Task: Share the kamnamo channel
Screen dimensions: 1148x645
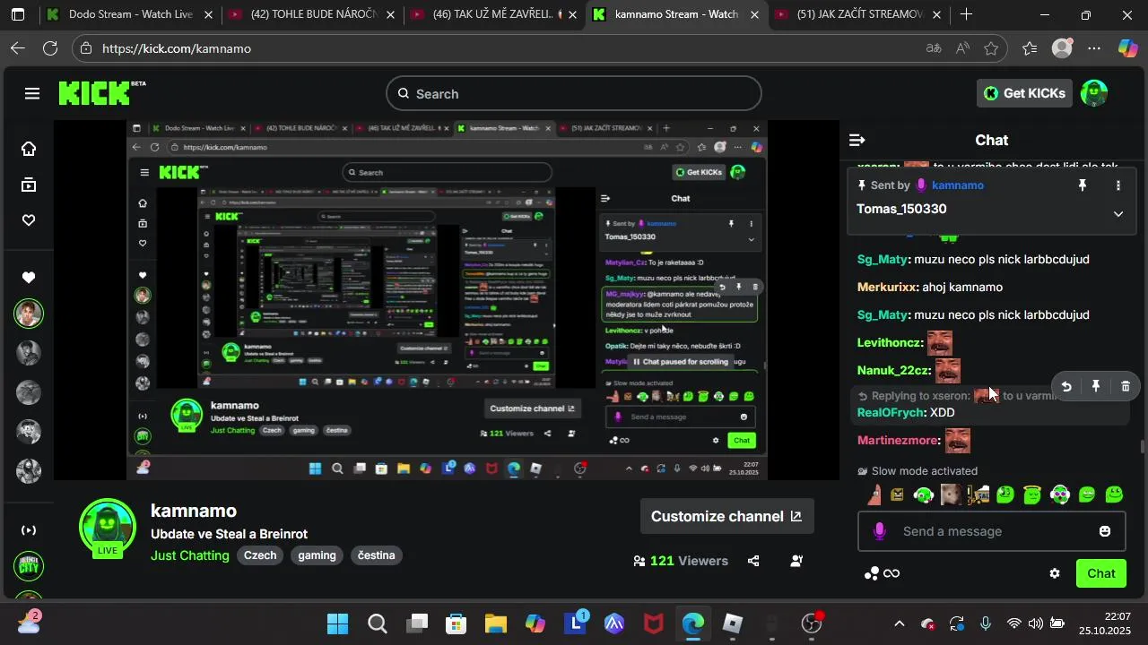Action: (x=753, y=561)
